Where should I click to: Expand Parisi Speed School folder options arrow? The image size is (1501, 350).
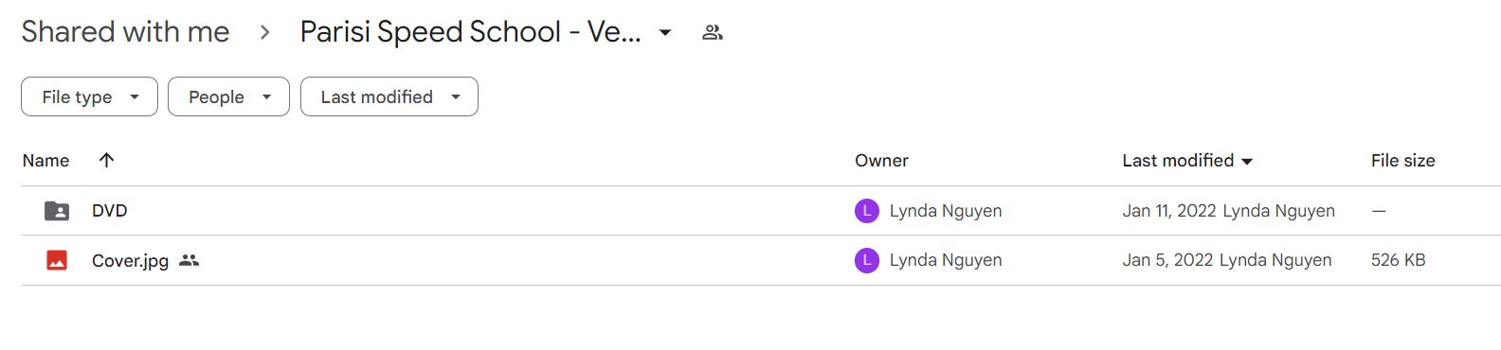pos(665,32)
